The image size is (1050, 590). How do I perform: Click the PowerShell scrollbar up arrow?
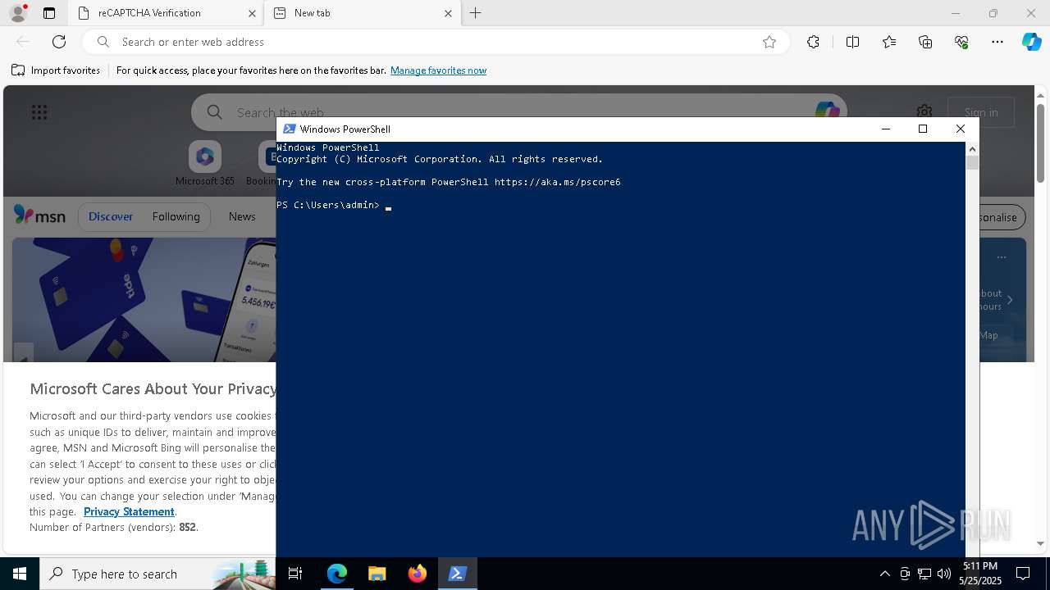point(972,148)
